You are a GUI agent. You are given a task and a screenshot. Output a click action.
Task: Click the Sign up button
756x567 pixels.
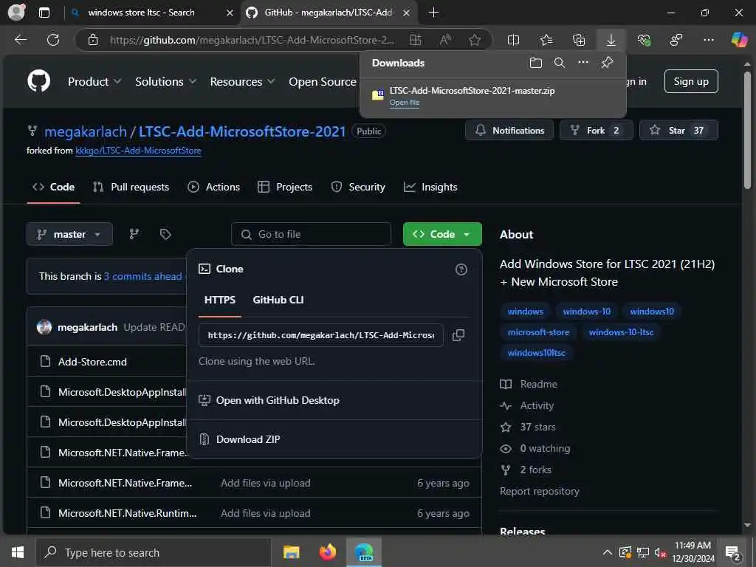point(691,81)
